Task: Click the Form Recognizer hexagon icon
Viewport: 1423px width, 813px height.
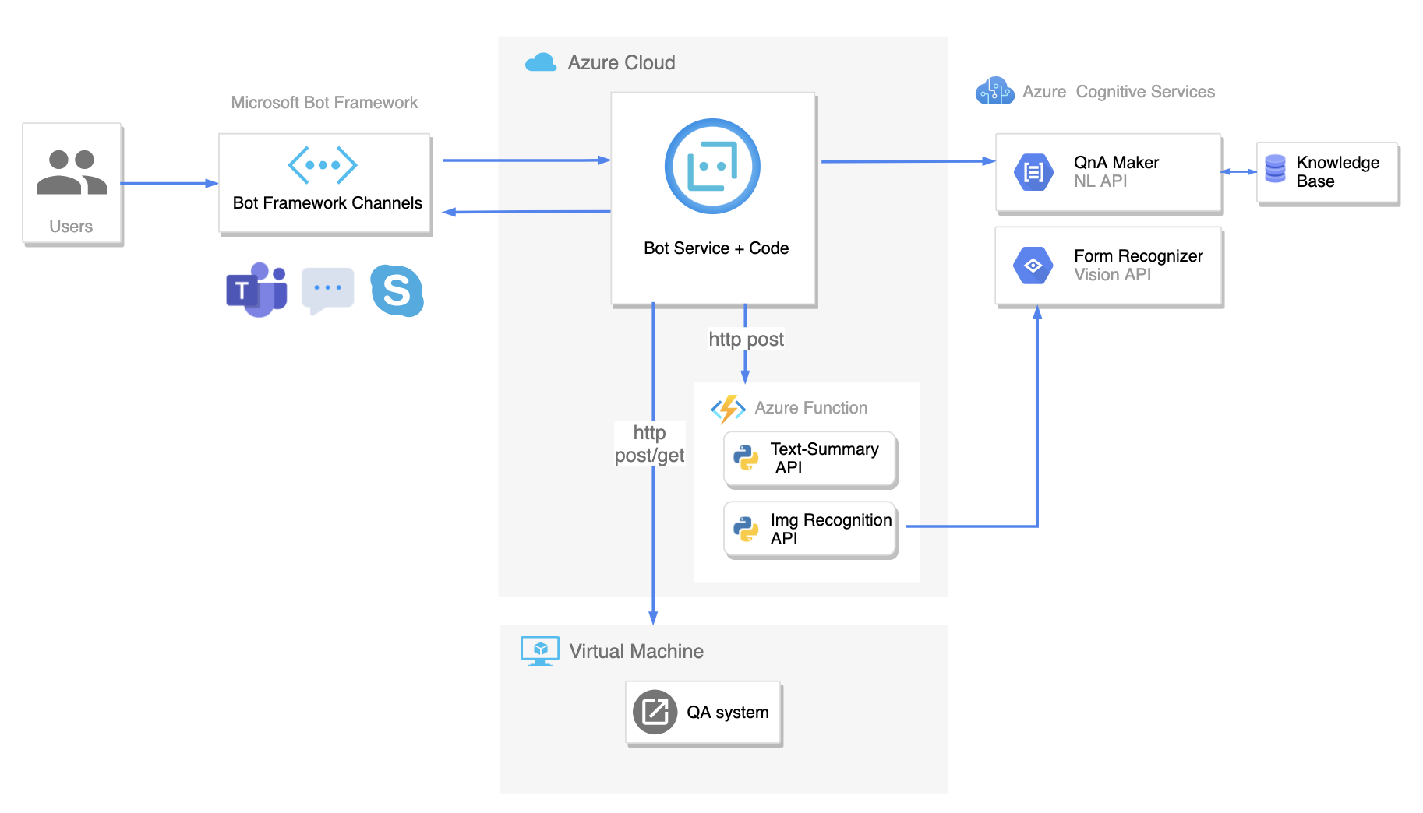Action: pyautogui.click(x=1033, y=266)
